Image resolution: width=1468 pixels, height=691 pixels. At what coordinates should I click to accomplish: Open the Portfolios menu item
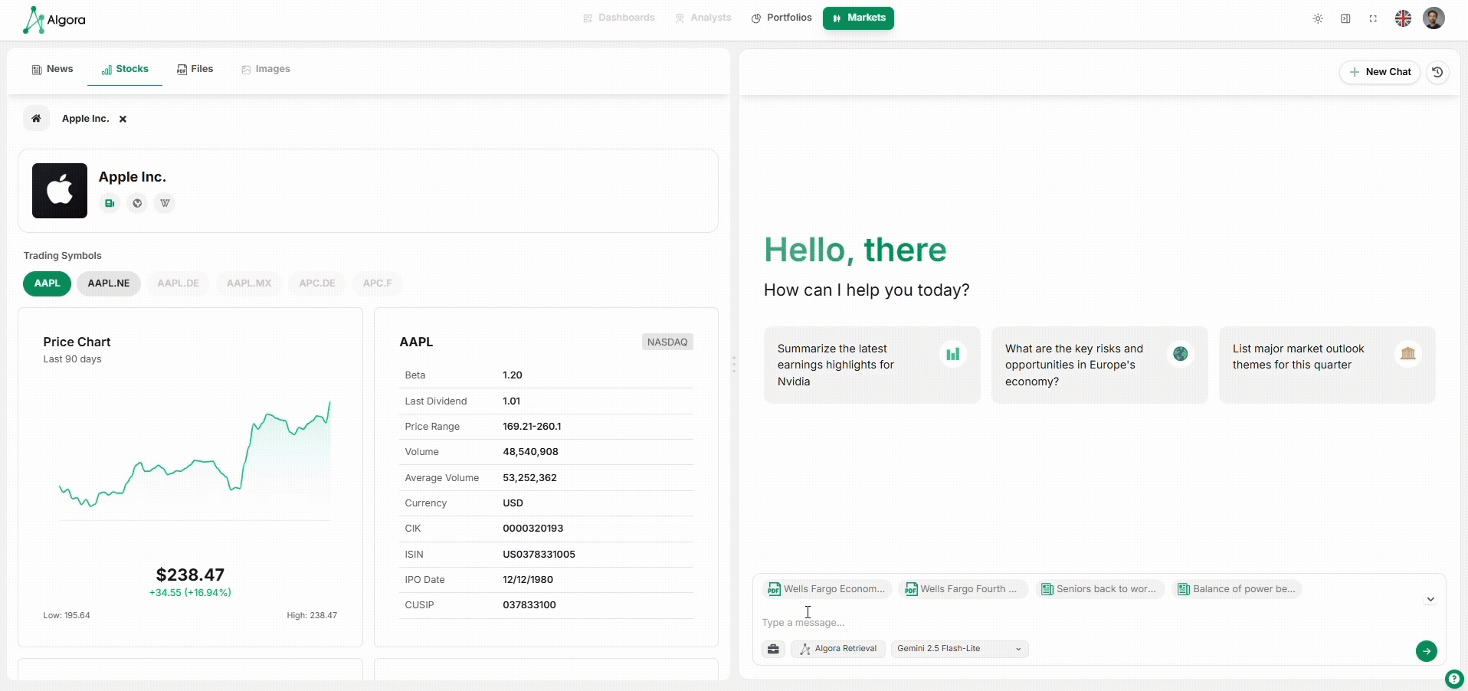782,18
